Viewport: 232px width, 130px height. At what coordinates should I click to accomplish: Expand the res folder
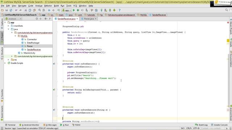pyautogui.click(x=8, y=60)
